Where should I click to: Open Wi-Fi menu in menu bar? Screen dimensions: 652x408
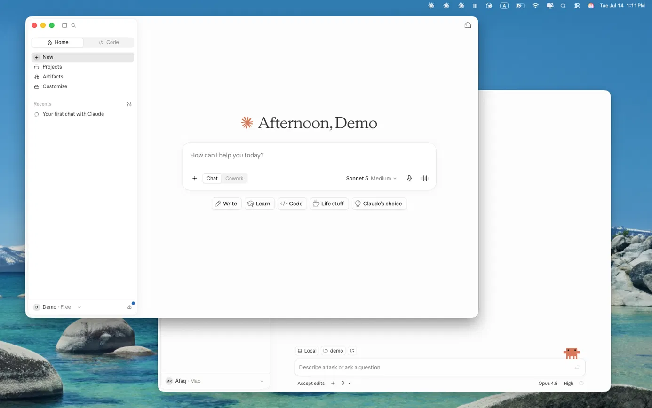535,6
